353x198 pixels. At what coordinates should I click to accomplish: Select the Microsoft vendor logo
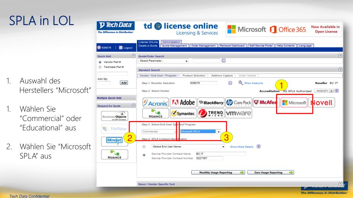point(294,102)
